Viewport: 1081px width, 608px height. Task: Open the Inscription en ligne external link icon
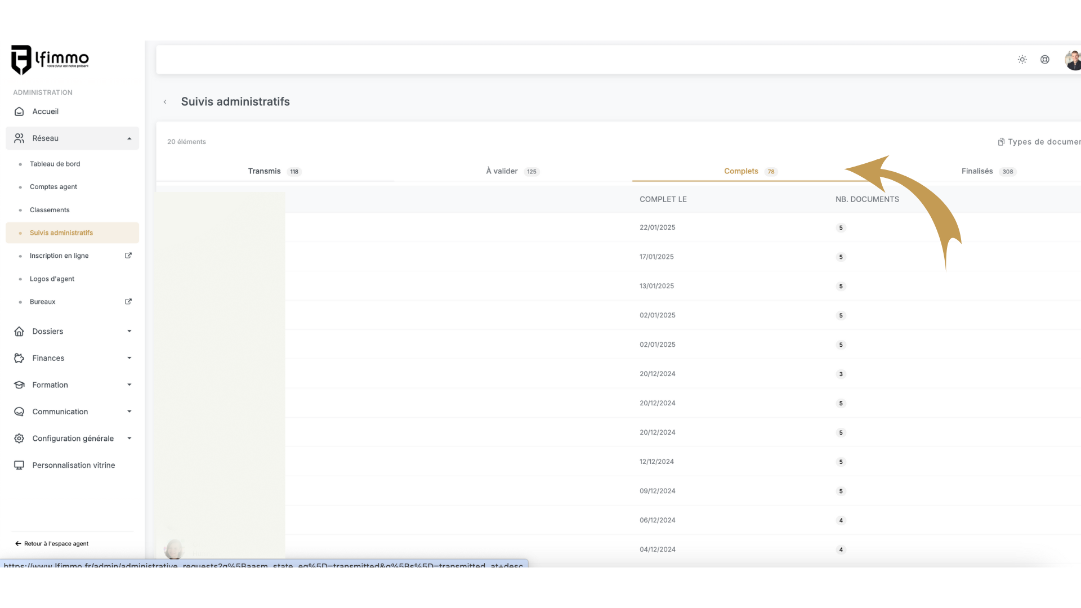coord(128,256)
